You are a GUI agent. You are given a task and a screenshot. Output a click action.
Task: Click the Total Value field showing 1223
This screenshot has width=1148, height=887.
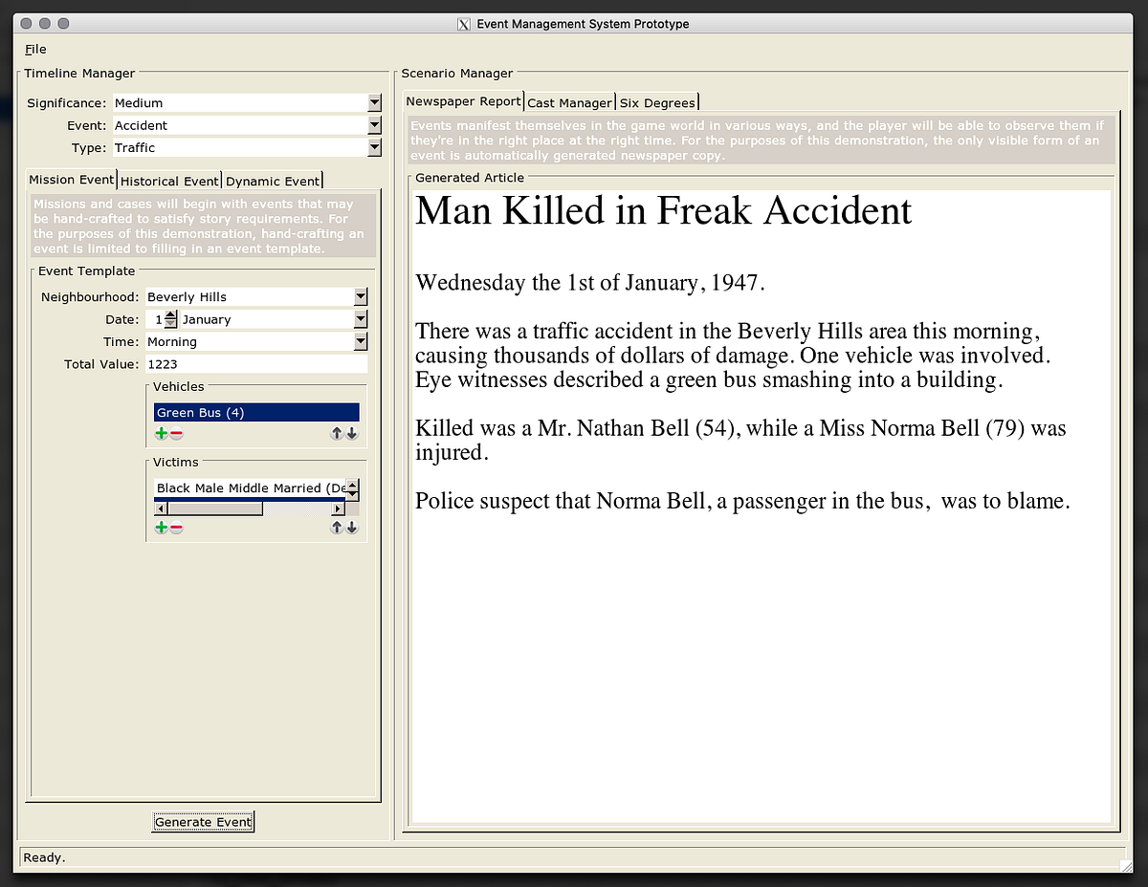coord(255,364)
